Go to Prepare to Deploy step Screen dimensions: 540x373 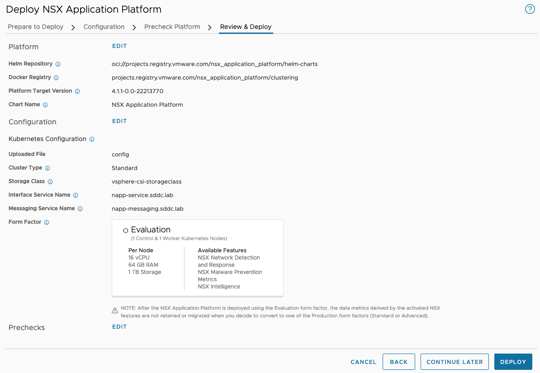pyautogui.click(x=36, y=27)
